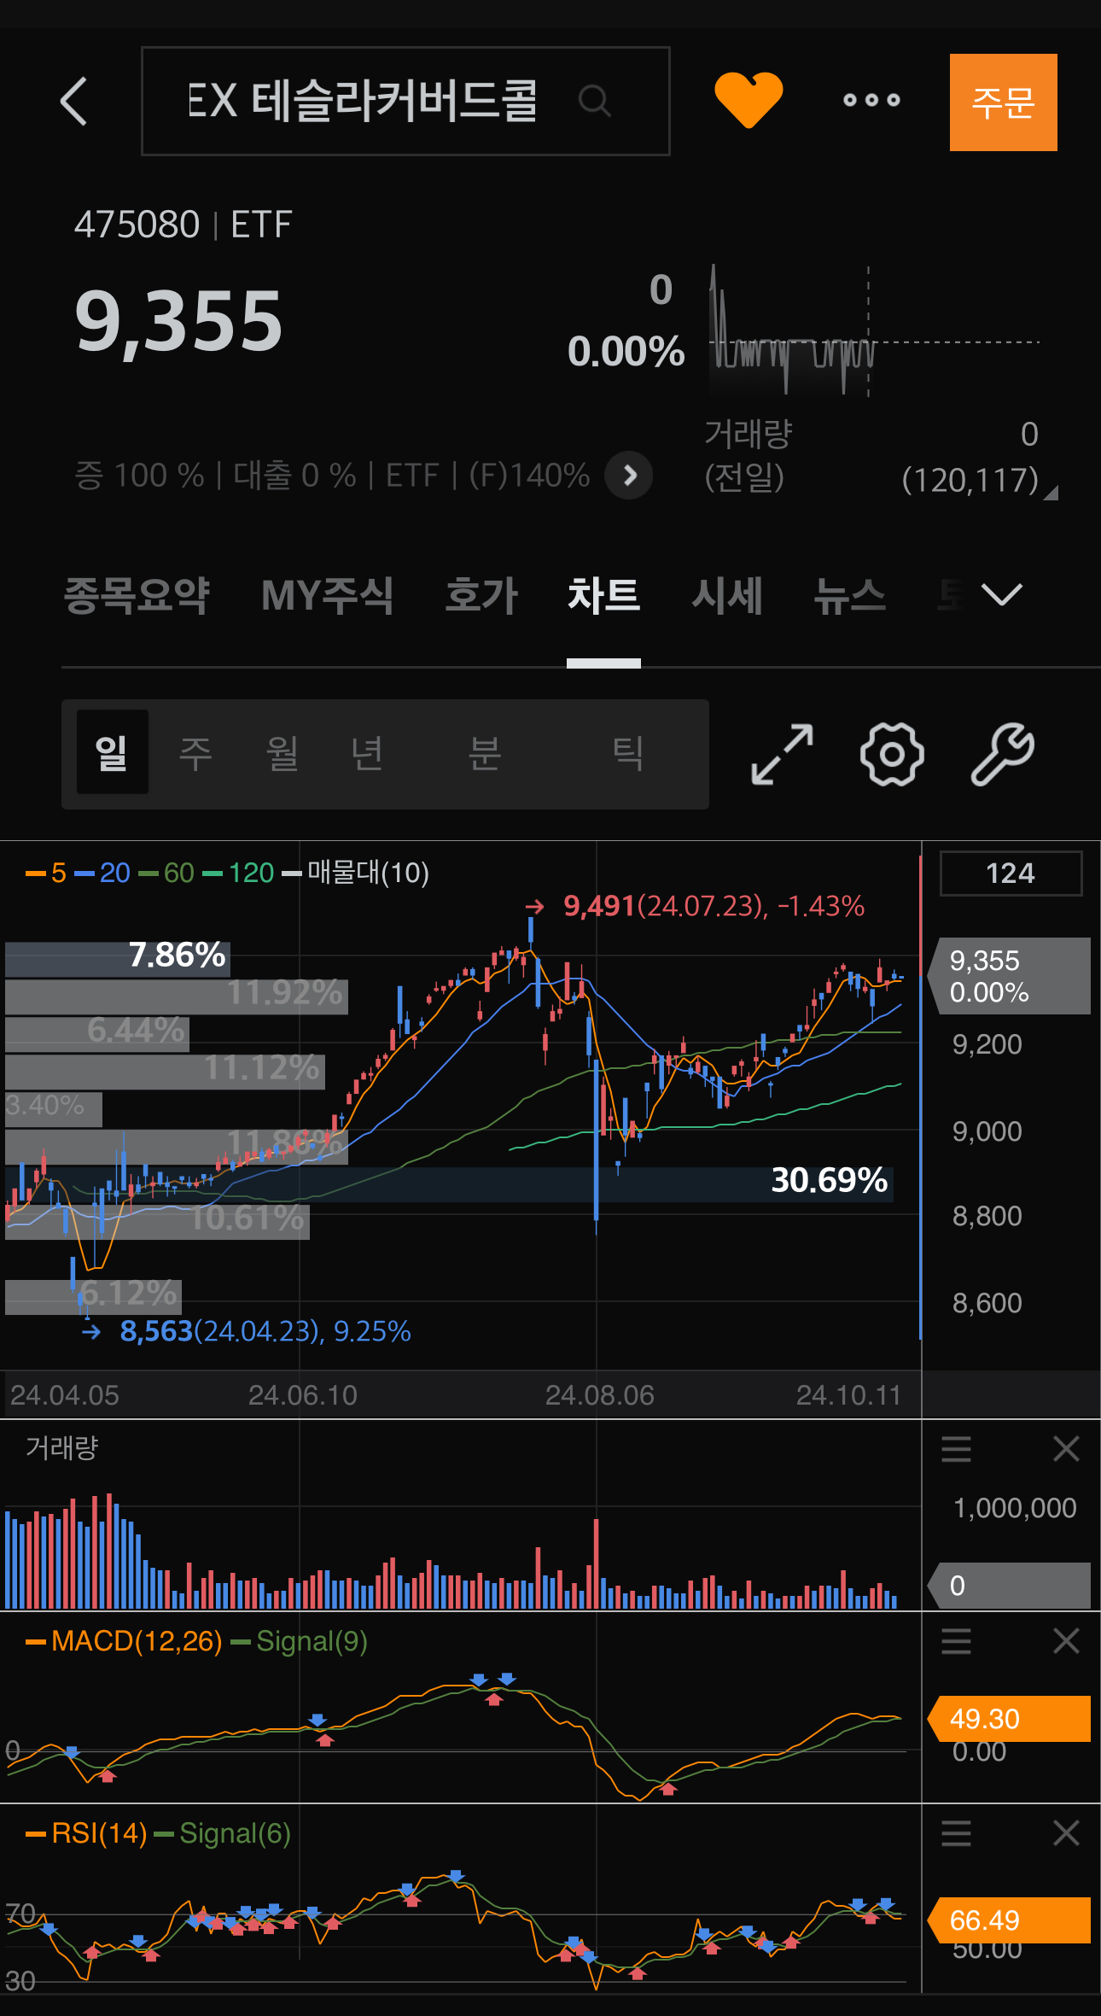This screenshot has width=1101, height=2016.
Task: Switch to the 종목요약 tab
Action: [137, 595]
